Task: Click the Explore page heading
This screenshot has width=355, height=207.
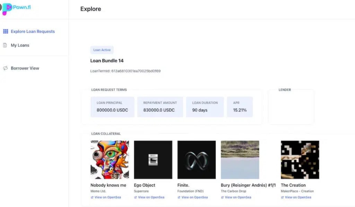Action: tap(90, 9)
